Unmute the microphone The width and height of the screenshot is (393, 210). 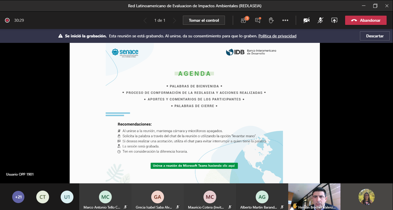(x=320, y=20)
